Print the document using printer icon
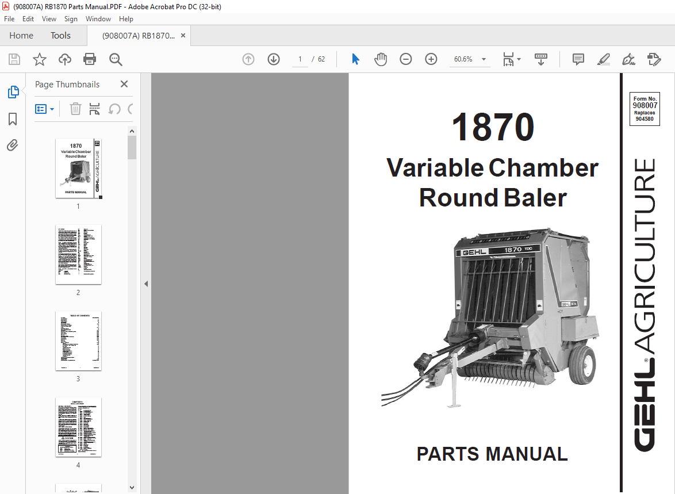Viewport: 675px width, 494px height. point(90,59)
